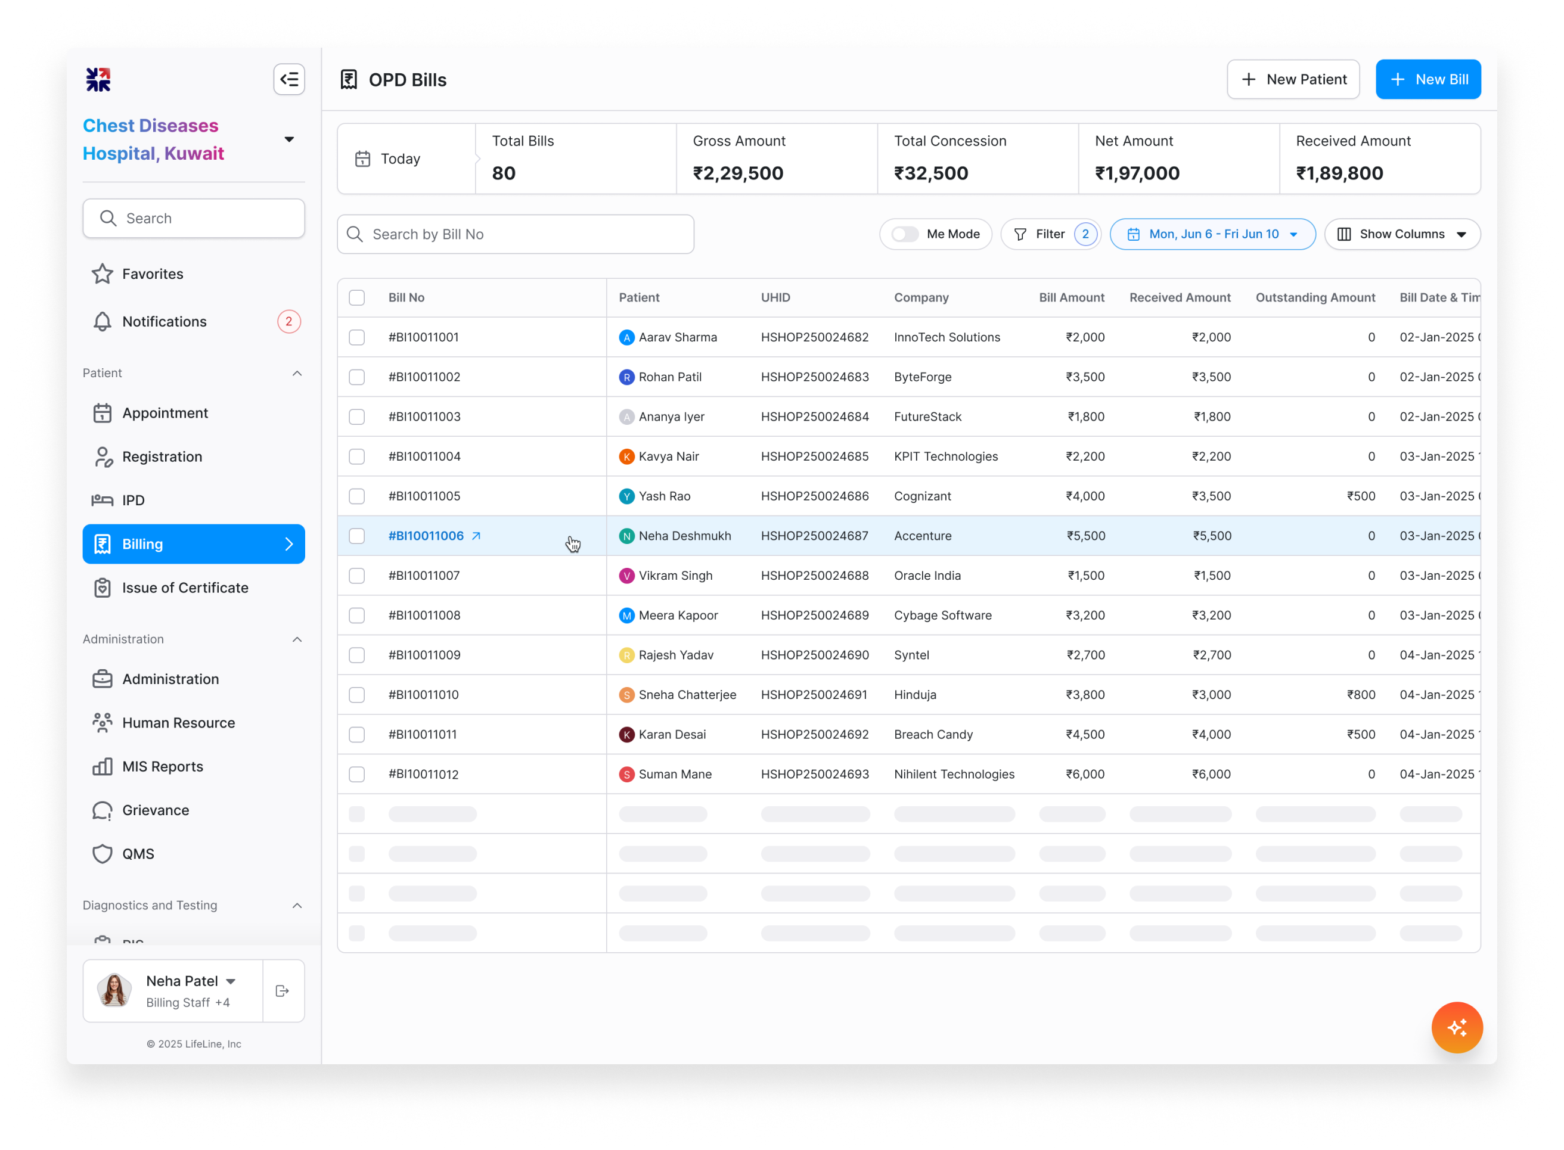Click the calendar icon next to Today
Screen dimensions: 1564x1150
pyautogui.click(x=363, y=158)
